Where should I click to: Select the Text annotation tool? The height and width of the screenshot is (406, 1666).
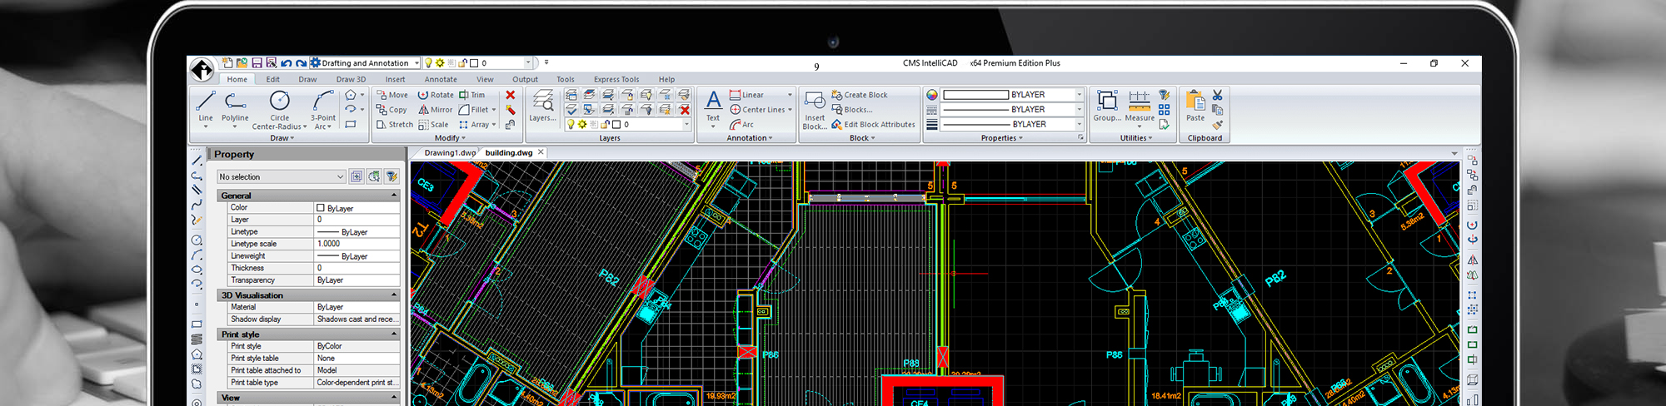point(713,107)
